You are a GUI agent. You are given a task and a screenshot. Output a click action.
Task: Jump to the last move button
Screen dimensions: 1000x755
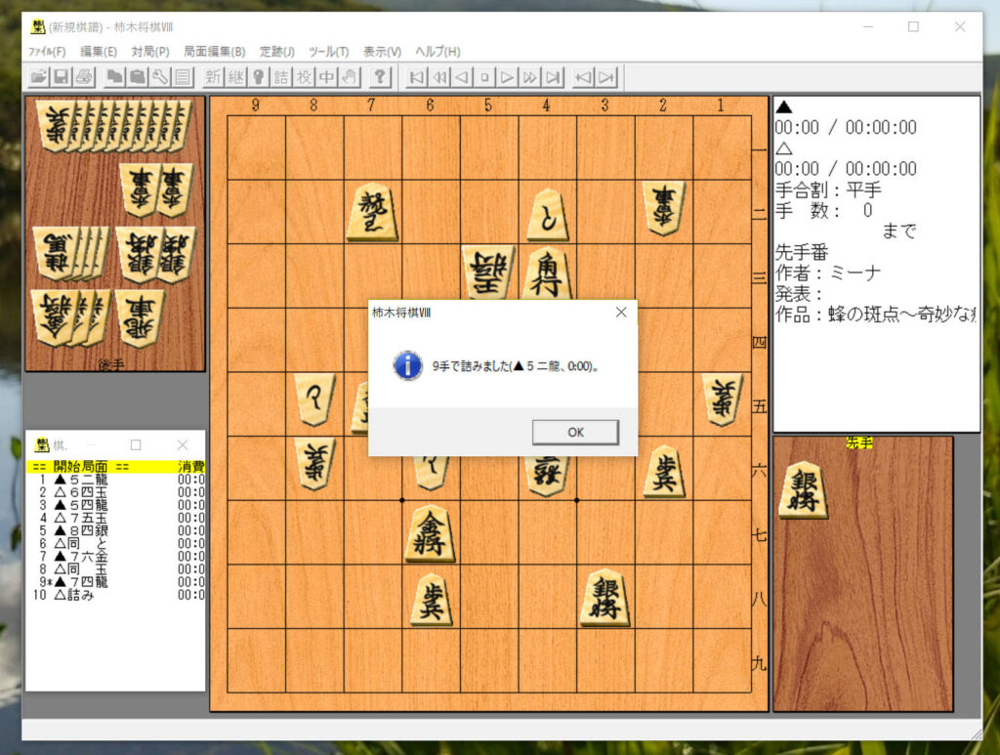tap(554, 77)
